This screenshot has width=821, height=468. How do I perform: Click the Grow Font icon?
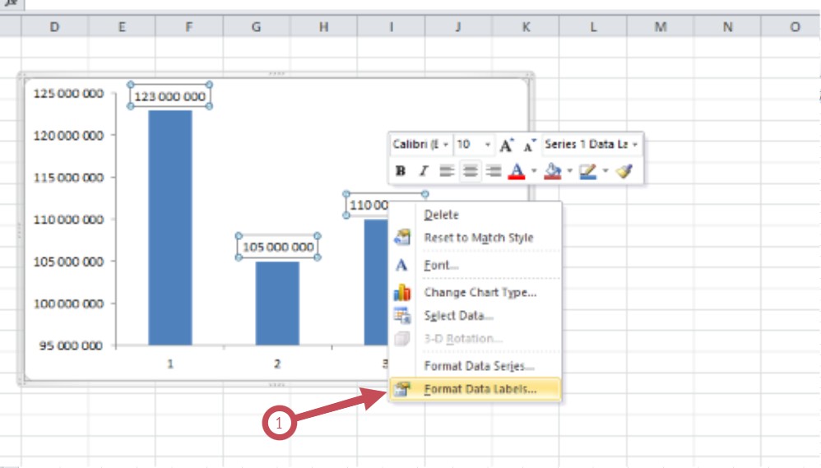click(507, 145)
